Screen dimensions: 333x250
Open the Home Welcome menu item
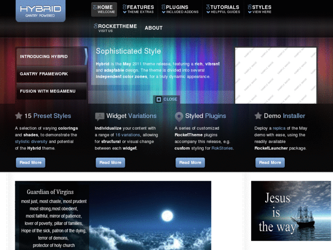(104, 9)
